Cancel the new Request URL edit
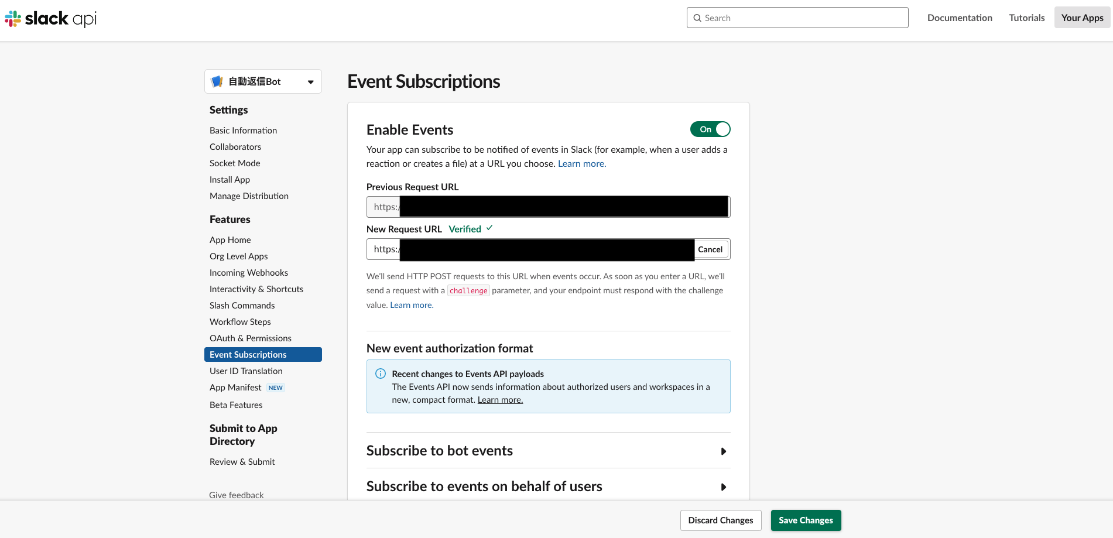1113x538 pixels. coord(710,249)
